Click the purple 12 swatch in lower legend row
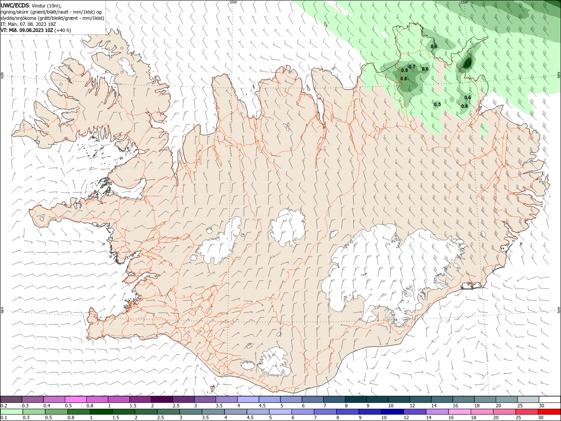Viewport: 561px width, 421px height. pyautogui.click(x=415, y=411)
